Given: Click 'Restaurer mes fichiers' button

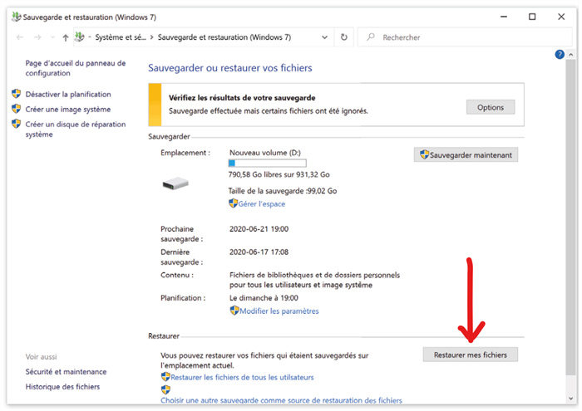Looking at the screenshot, I should tap(471, 355).
